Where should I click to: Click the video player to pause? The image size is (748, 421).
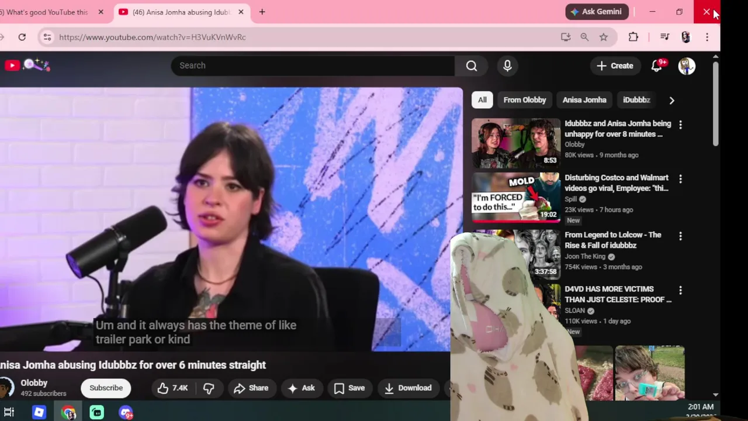(x=231, y=219)
